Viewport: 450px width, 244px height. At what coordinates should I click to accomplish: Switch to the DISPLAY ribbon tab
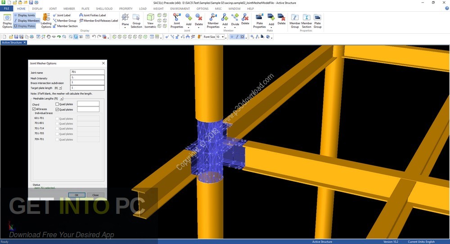click(37, 9)
